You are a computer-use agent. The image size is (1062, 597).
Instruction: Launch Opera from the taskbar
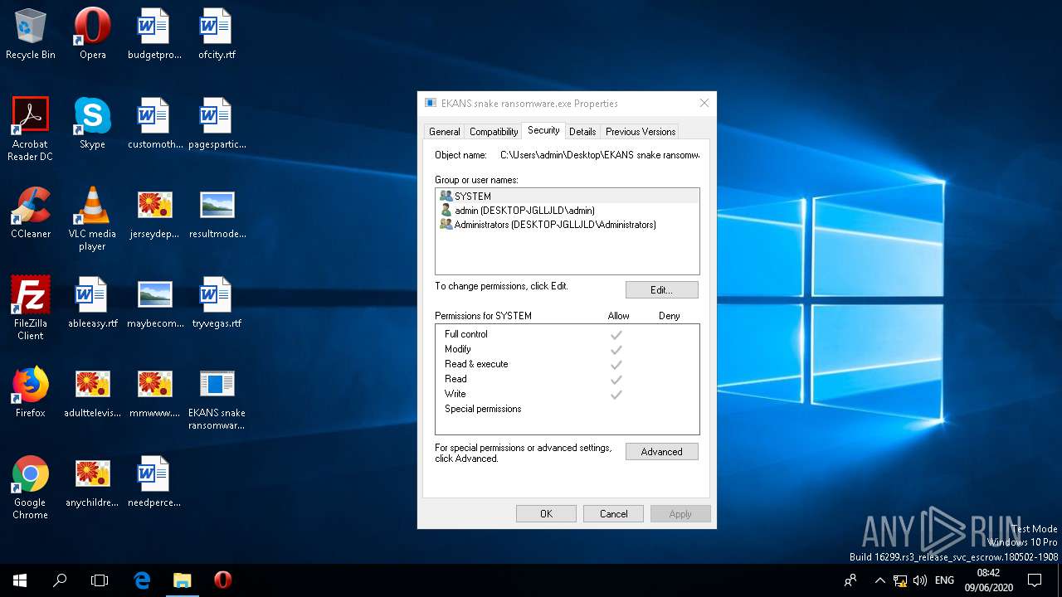tap(222, 580)
